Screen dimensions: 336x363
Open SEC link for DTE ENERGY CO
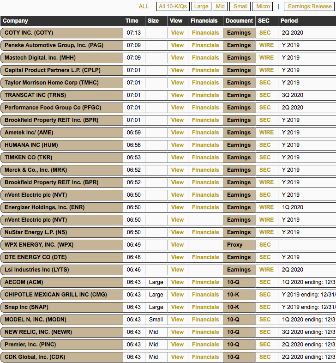(265, 257)
